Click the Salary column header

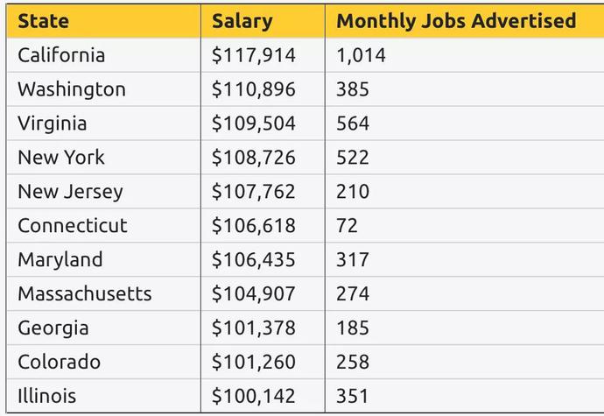tap(242, 21)
